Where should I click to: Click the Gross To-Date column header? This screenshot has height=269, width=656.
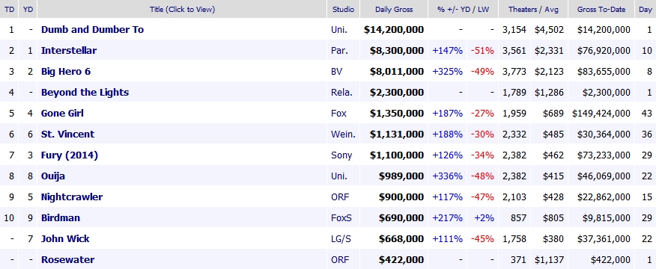click(x=601, y=9)
